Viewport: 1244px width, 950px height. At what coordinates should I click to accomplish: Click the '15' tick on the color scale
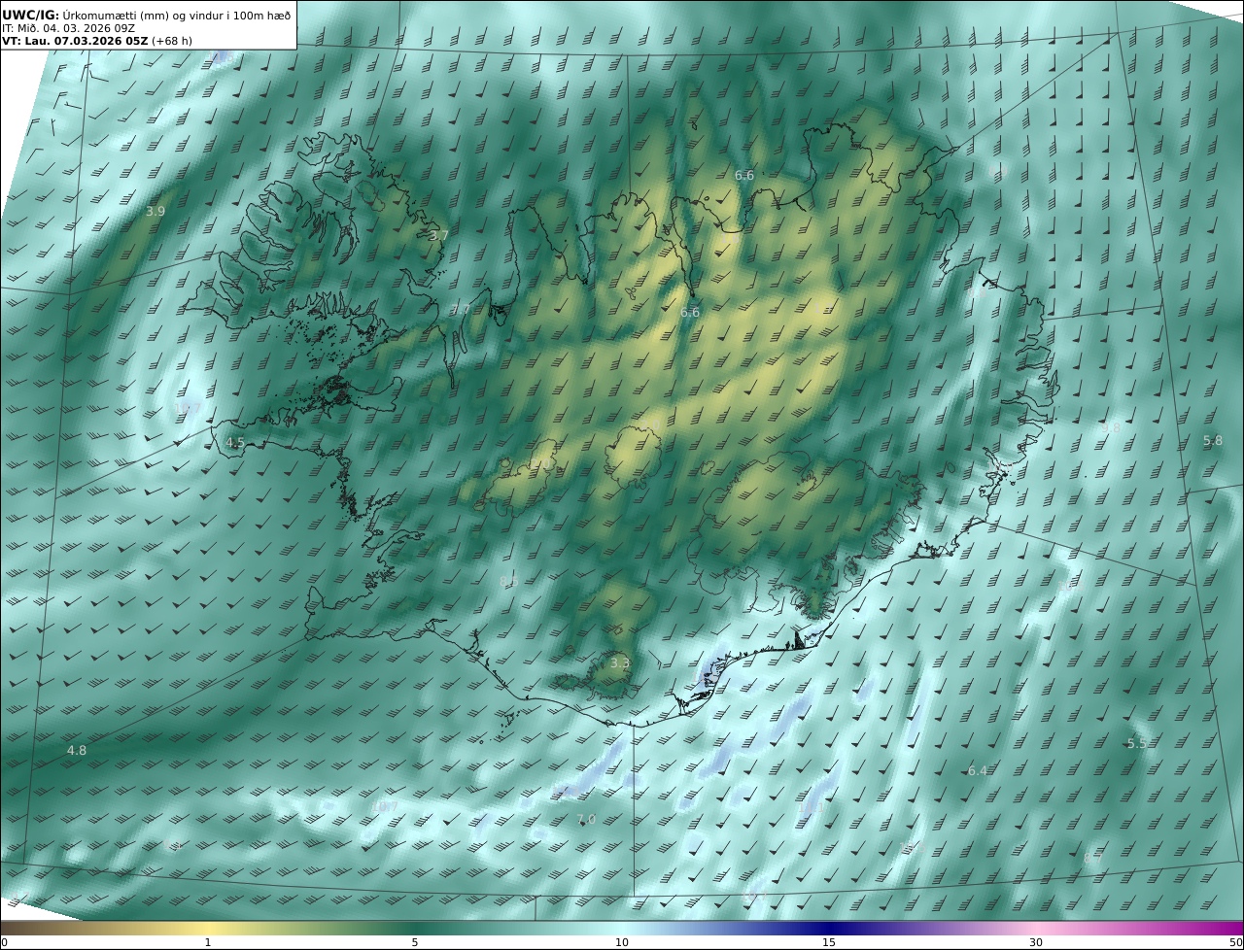tap(829, 942)
